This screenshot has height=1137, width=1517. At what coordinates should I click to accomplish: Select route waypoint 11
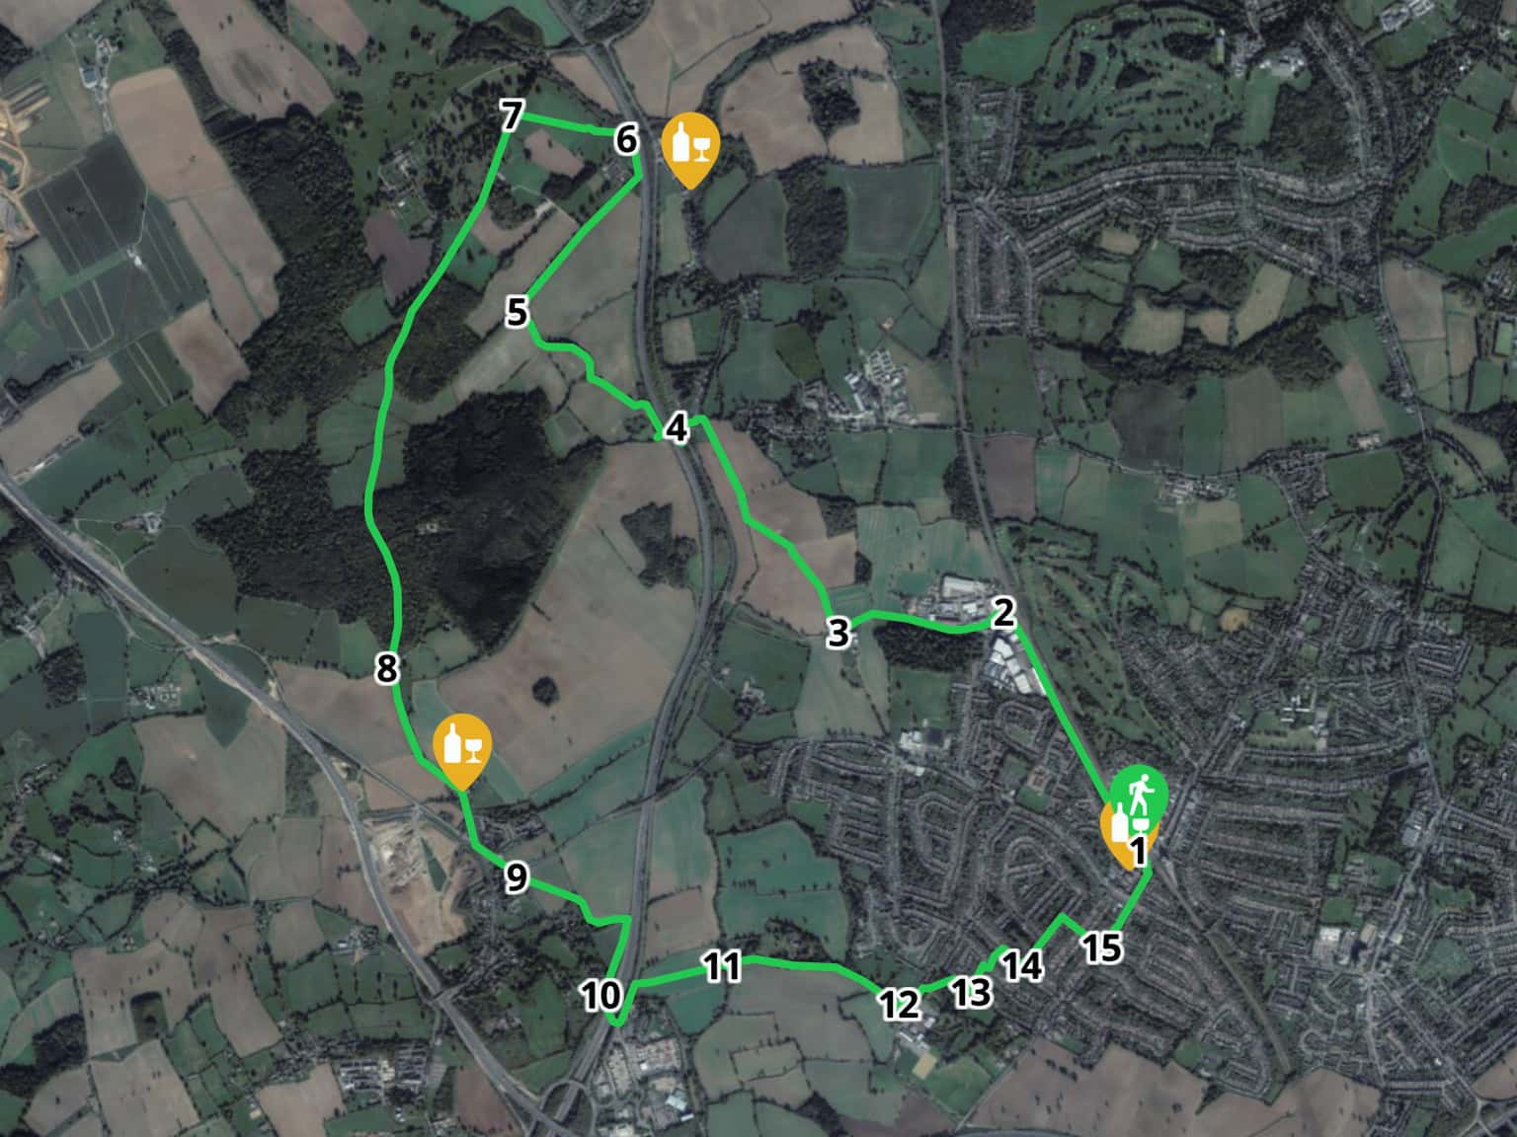pyautogui.click(x=722, y=966)
